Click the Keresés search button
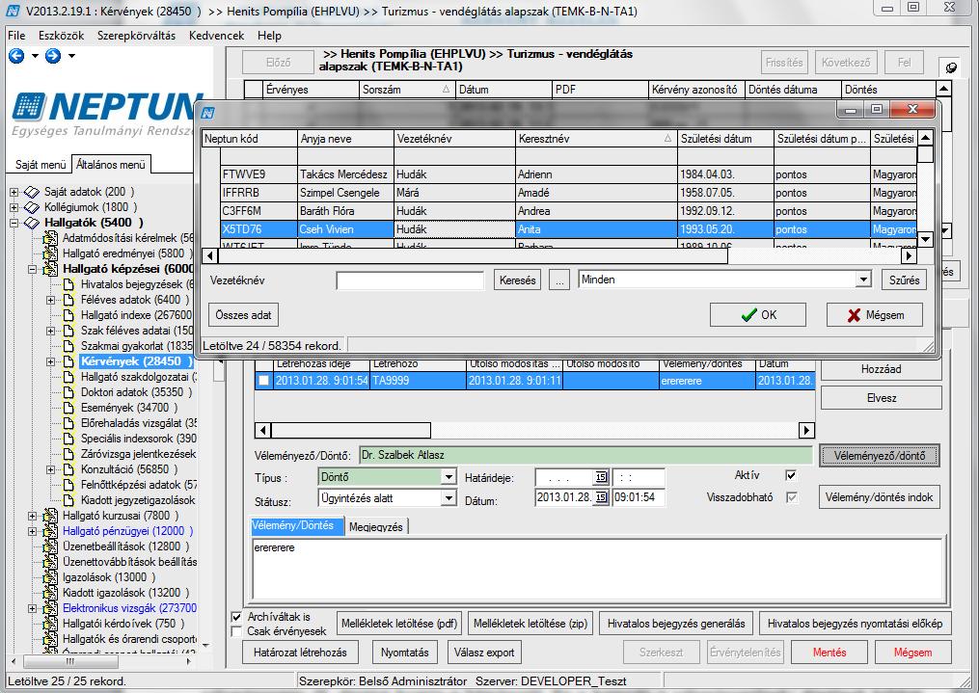Image resolution: width=979 pixels, height=693 pixels. point(518,280)
